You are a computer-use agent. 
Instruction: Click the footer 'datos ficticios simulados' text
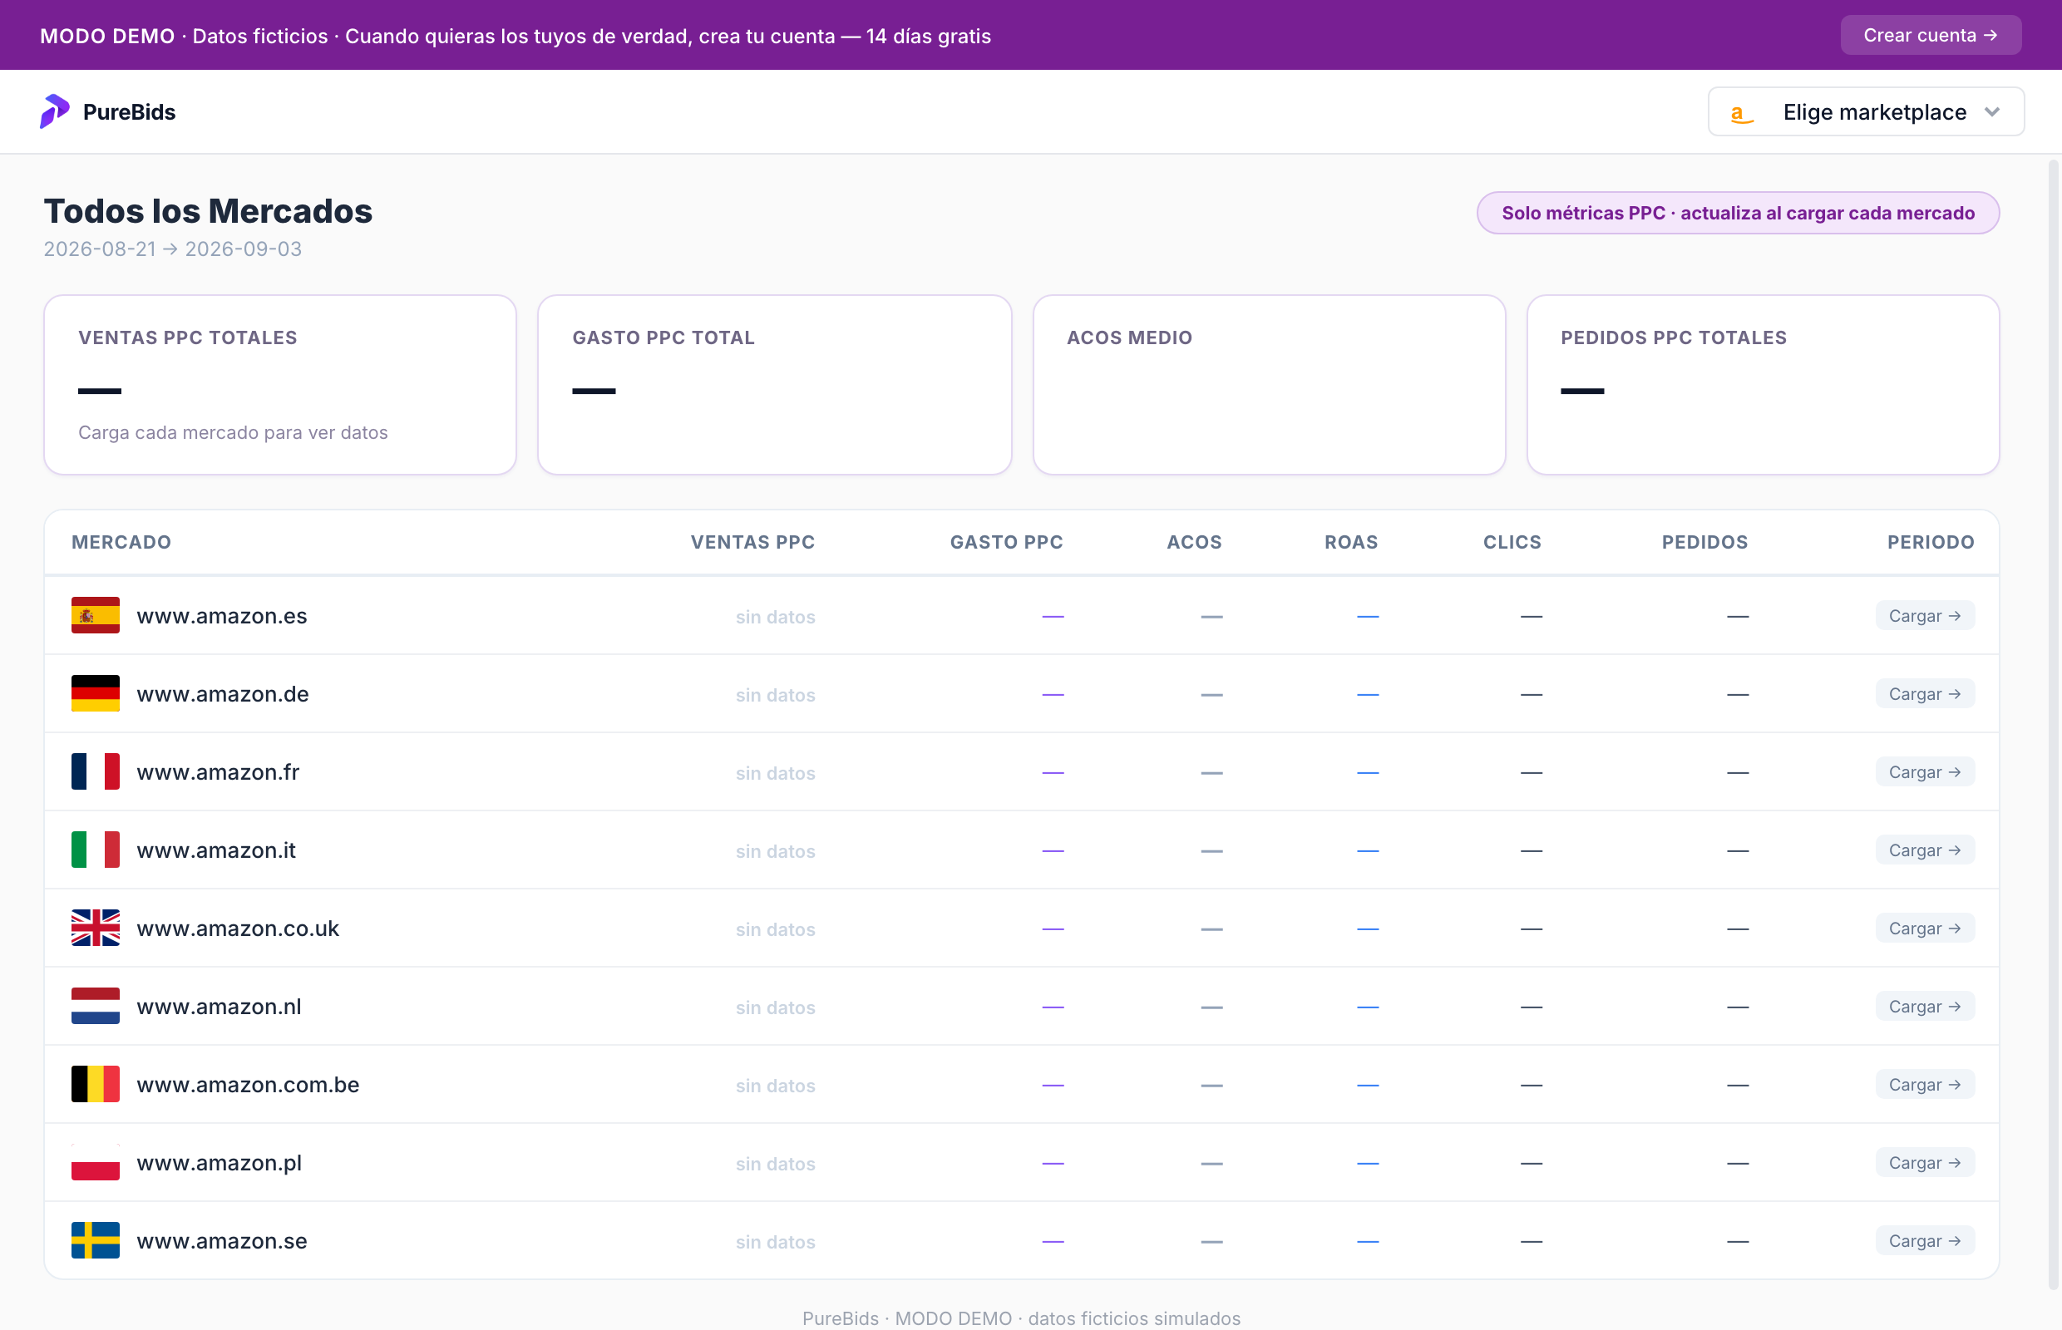(x=1133, y=1318)
